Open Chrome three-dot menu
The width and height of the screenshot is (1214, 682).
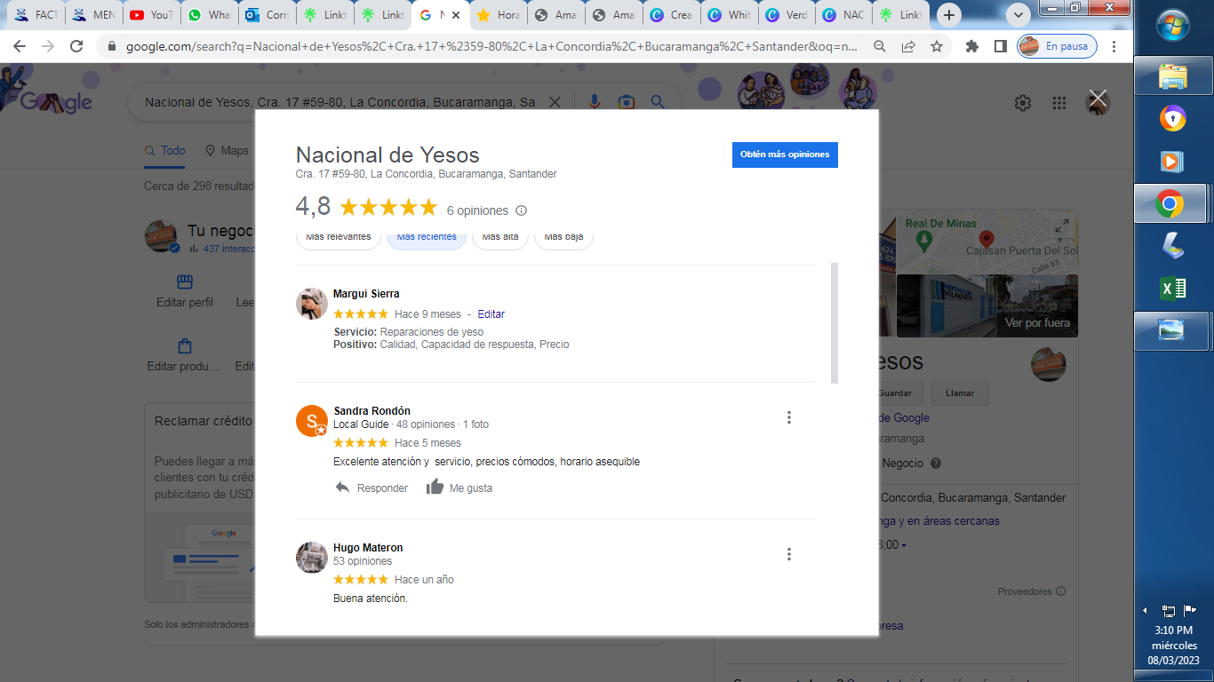pyautogui.click(x=1114, y=46)
